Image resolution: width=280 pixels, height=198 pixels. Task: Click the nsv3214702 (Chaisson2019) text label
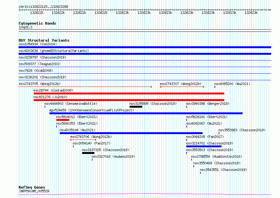click(210, 143)
